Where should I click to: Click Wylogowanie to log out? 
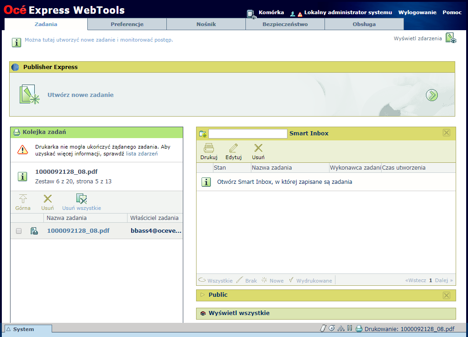(417, 12)
